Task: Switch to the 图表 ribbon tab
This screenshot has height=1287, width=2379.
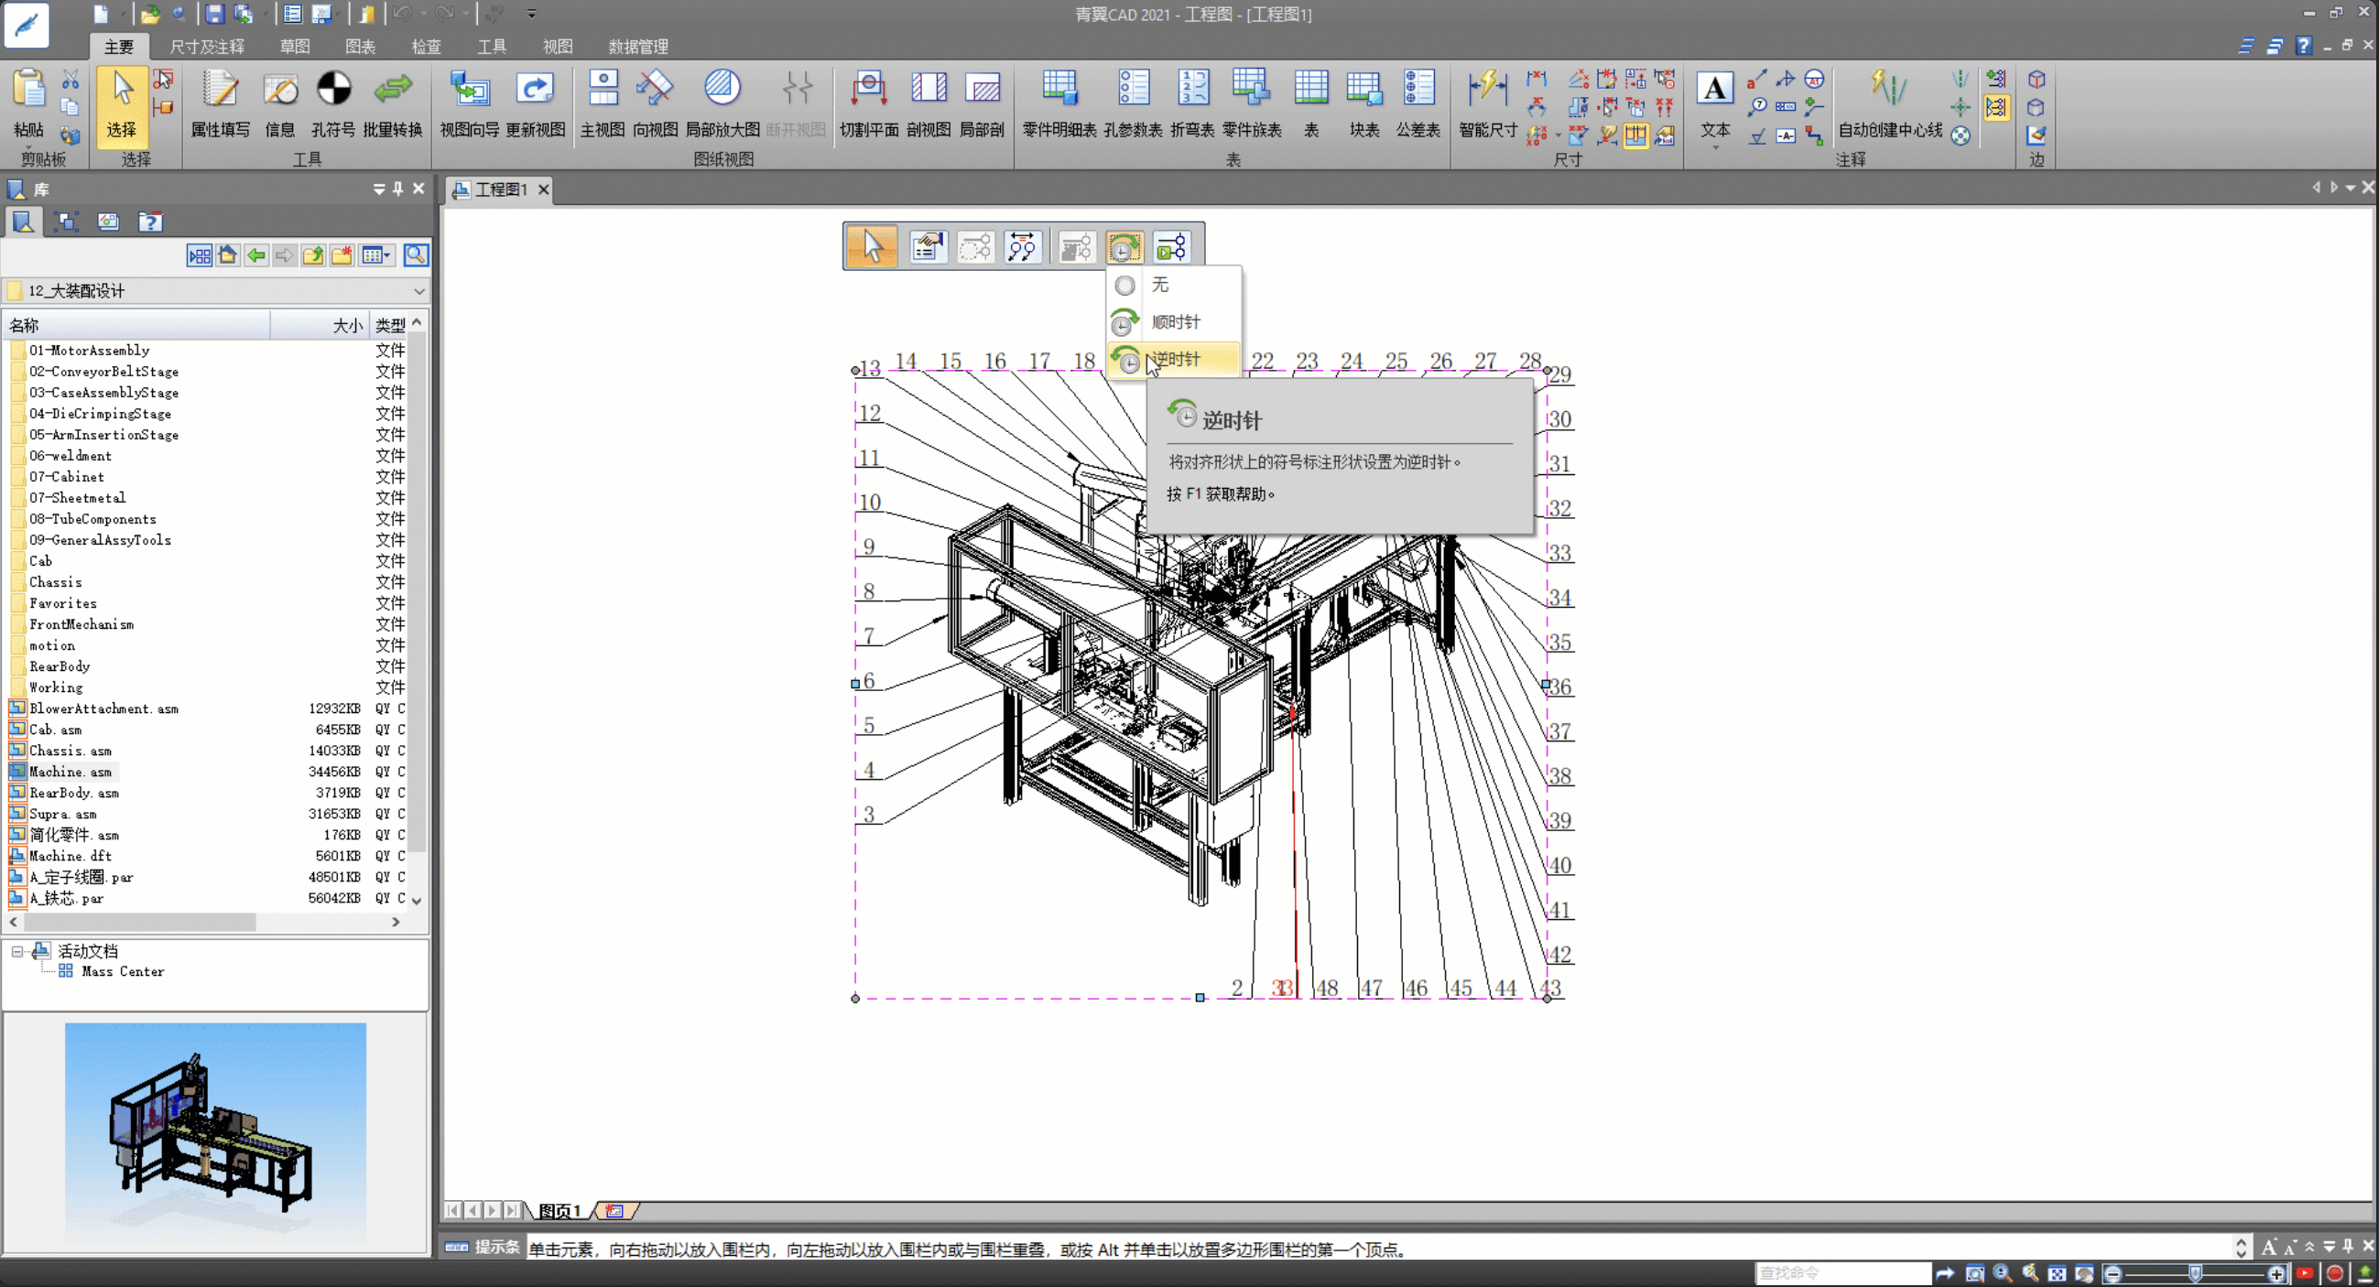Action: 360,46
